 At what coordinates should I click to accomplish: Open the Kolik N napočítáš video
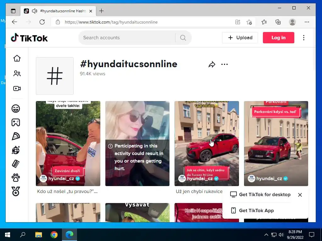pos(198,212)
